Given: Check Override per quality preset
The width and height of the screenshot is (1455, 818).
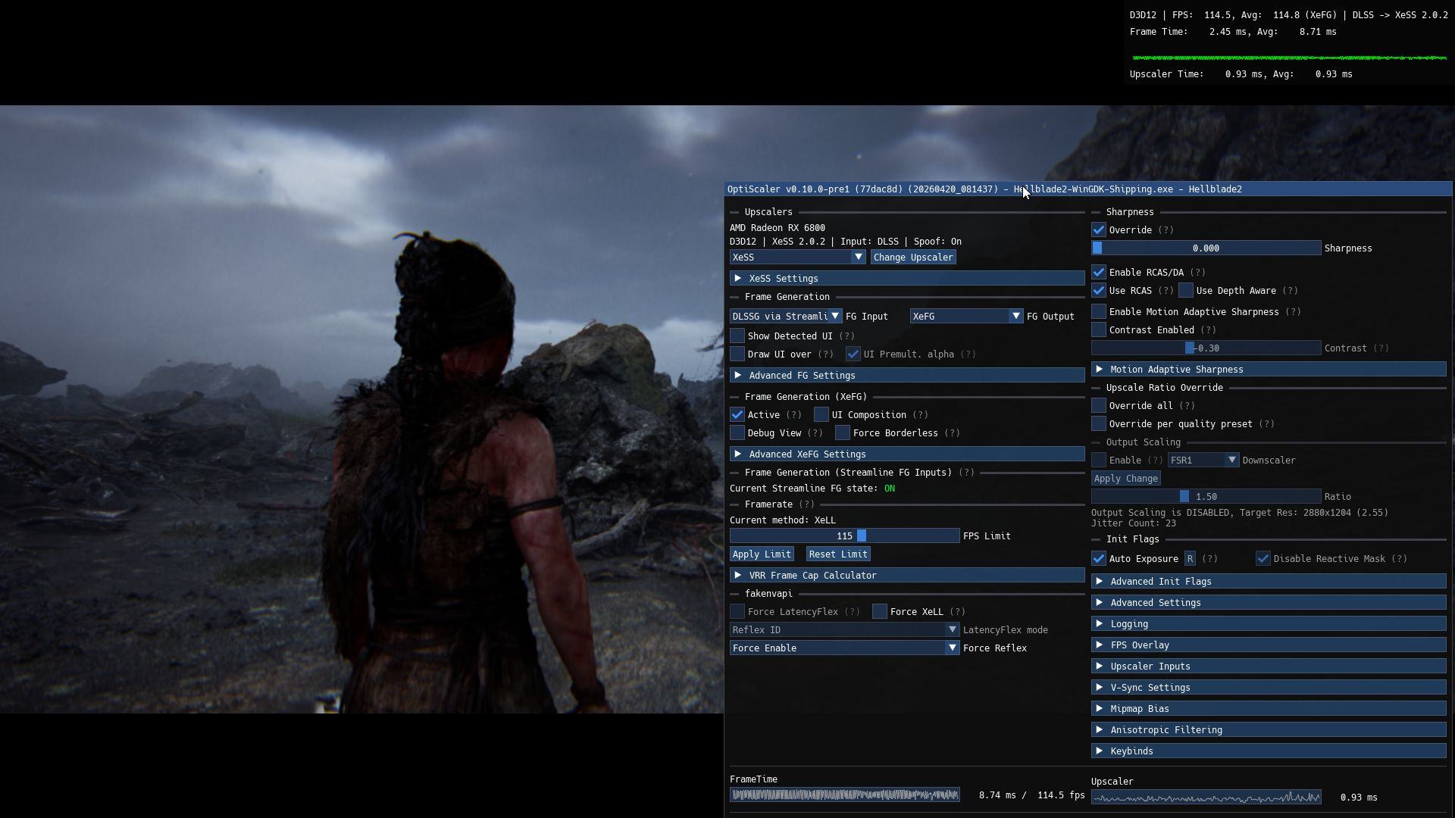Looking at the screenshot, I should pyautogui.click(x=1099, y=424).
